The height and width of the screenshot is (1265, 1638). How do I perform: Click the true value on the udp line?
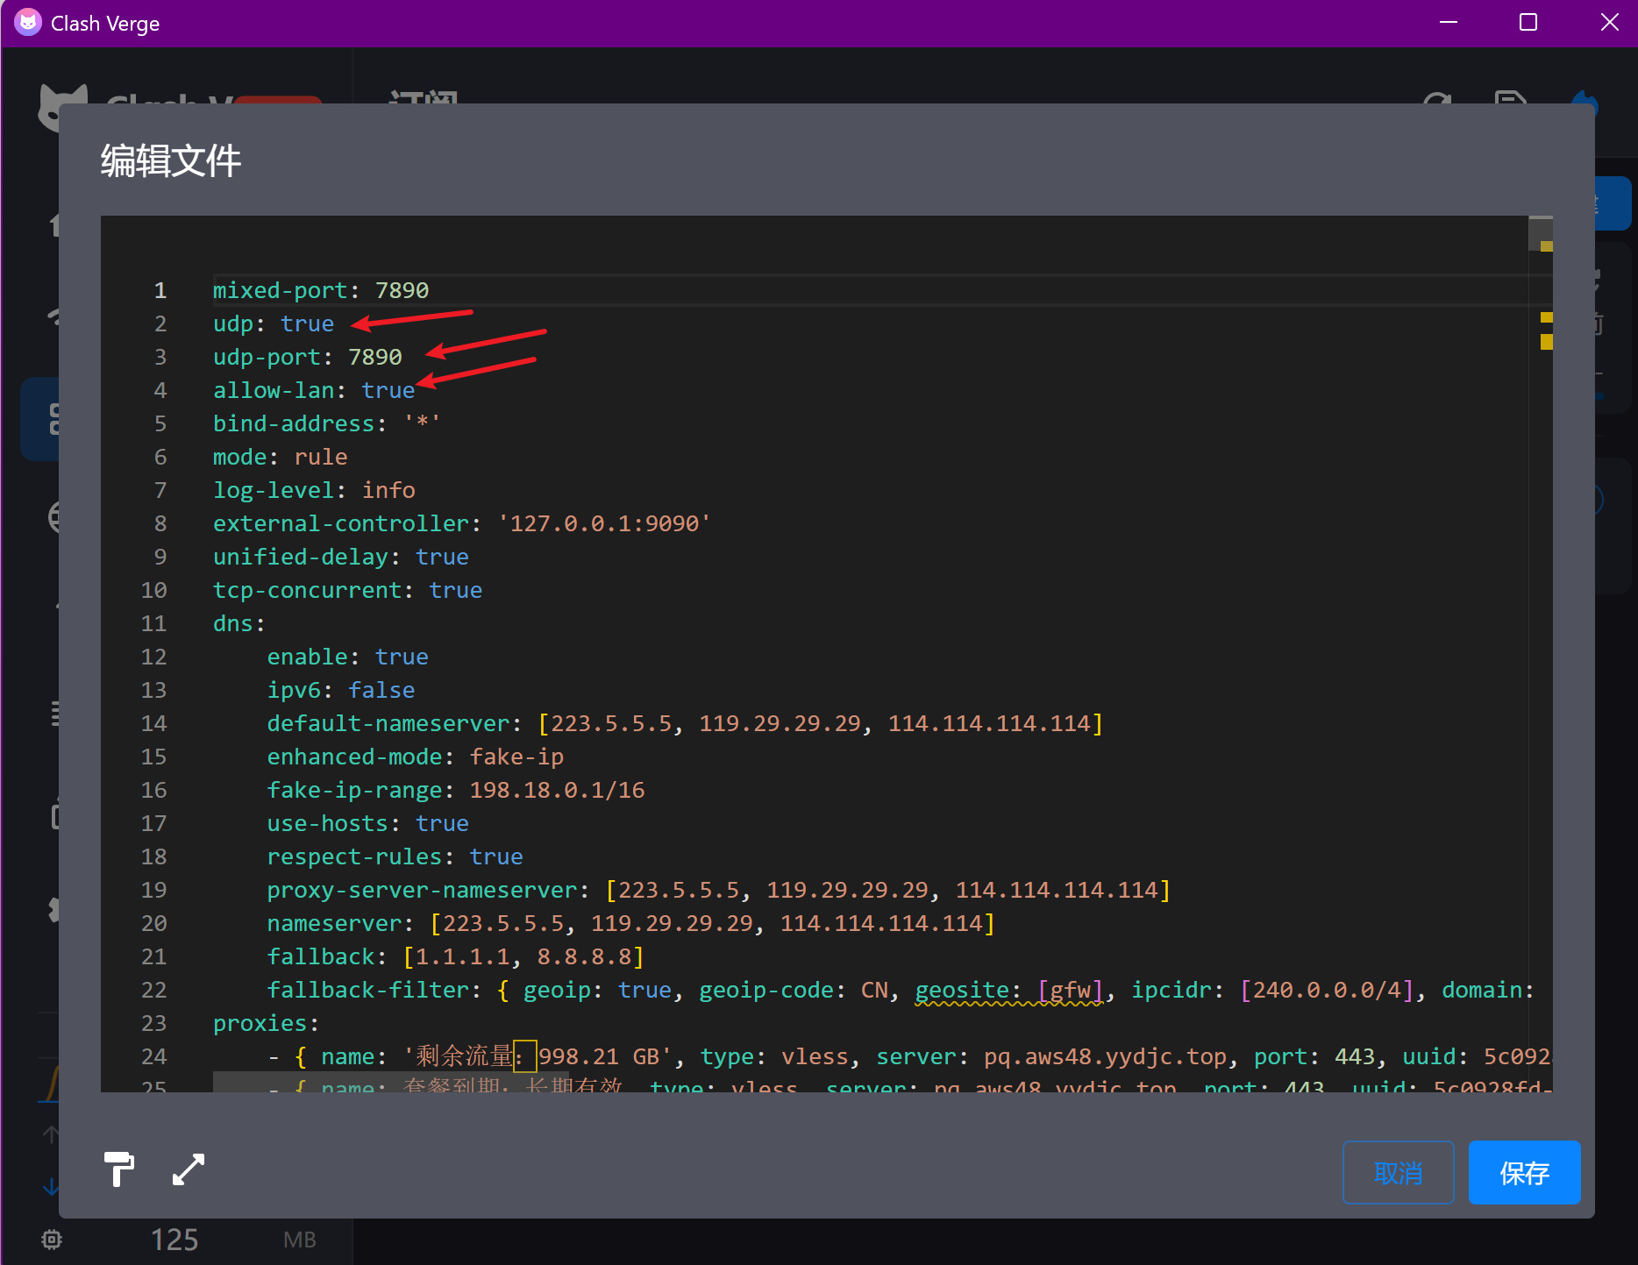[307, 323]
